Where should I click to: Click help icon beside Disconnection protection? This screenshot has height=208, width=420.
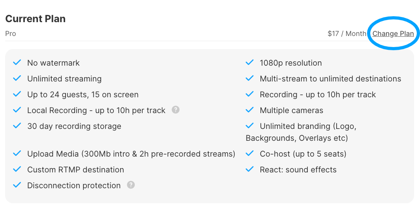coord(131,185)
